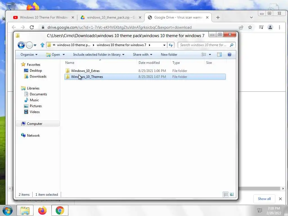Open the Documents library

pos(36,94)
